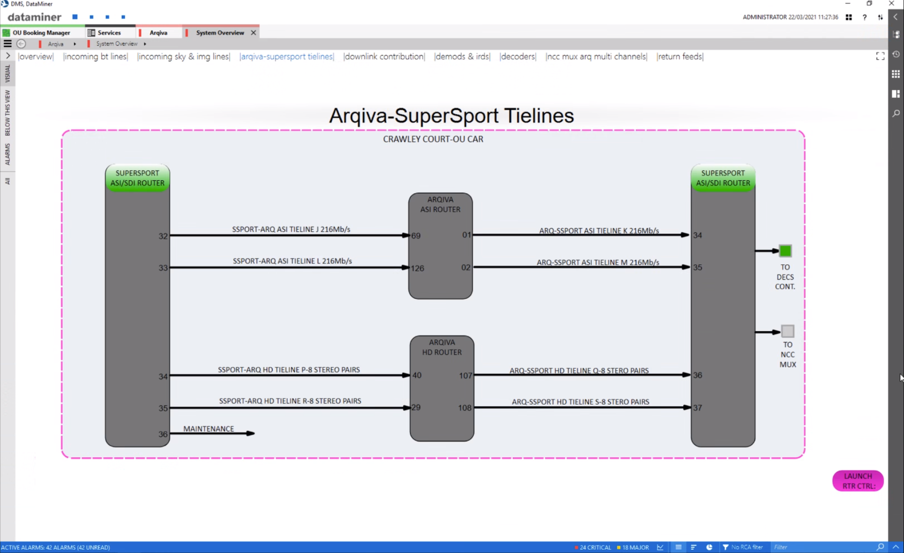Open the hamburger menu below the tabs
The width and height of the screenshot is (904, 553).
[7, 44]
